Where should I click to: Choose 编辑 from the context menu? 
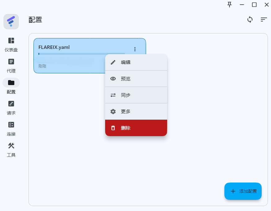pyautogui.click(x=136, y=62)
